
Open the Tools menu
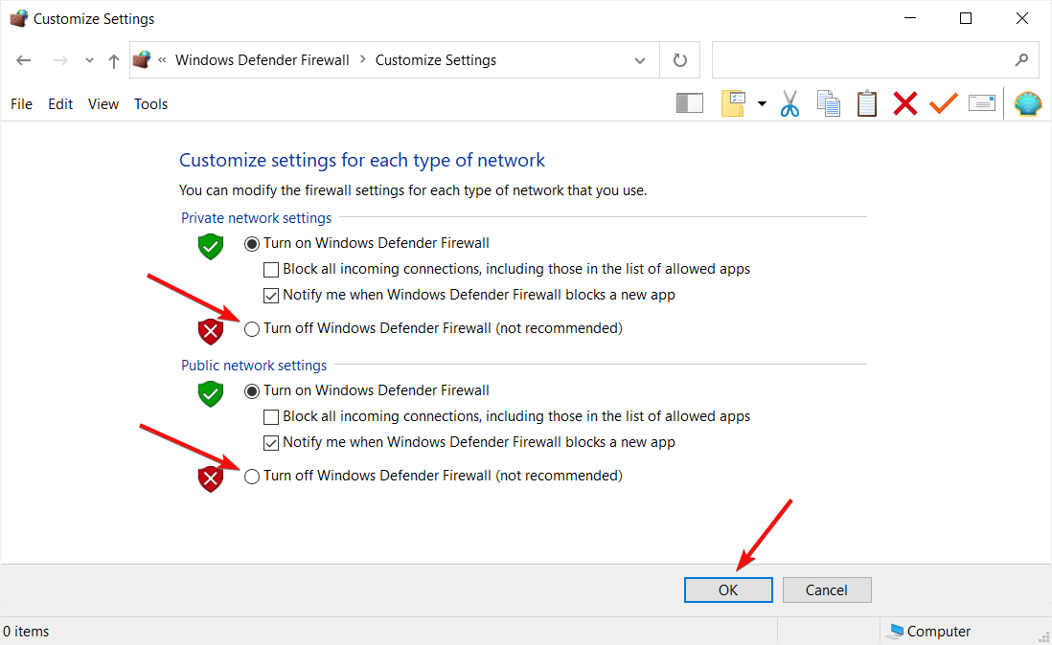[x=150, y=104]
